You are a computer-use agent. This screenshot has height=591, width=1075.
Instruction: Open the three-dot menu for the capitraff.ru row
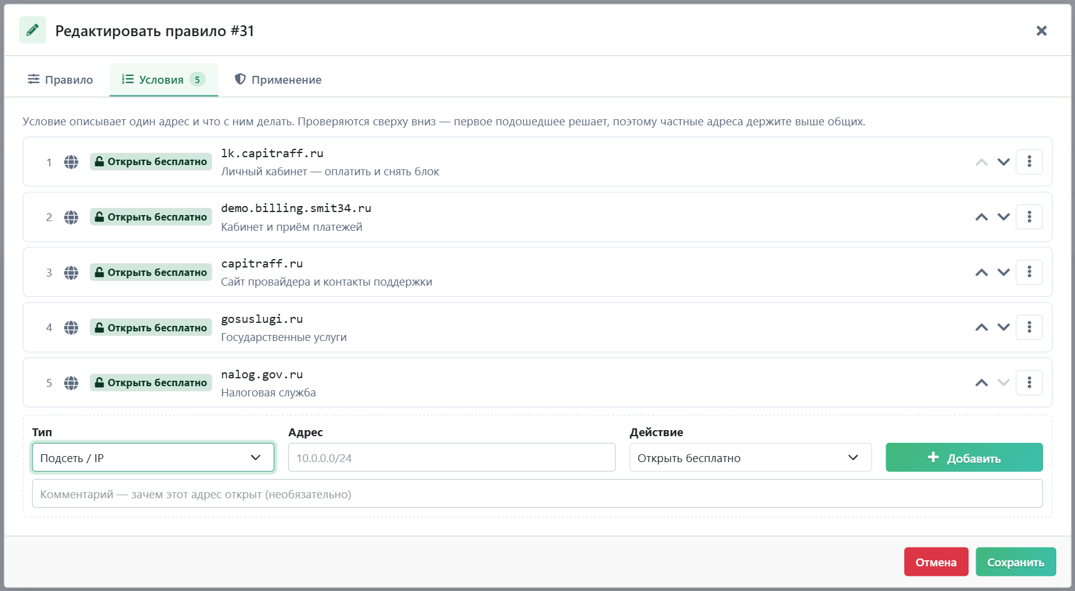click(1029, 272)
